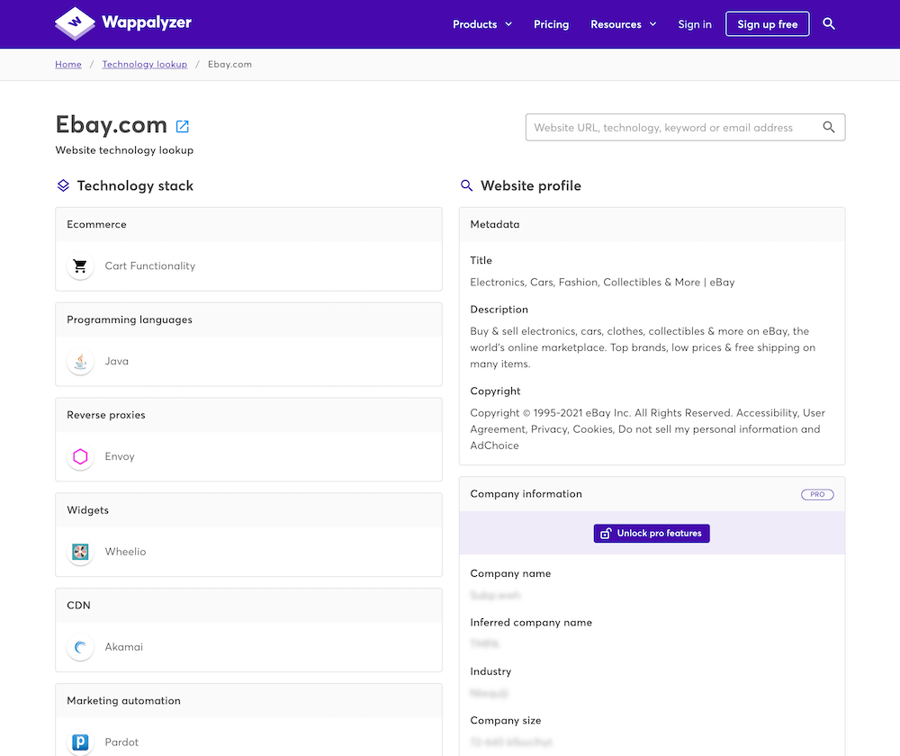900x756 pixels.
Task: Click the Wappalyzer brand name
Action: [x=147, y=22]
